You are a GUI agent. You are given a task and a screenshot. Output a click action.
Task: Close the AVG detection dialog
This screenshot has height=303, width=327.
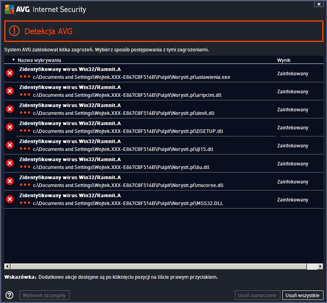pos(319,4)
